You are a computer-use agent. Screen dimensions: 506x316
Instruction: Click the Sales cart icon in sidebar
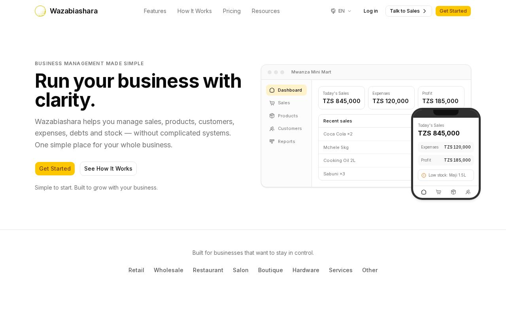pos(272,103)
